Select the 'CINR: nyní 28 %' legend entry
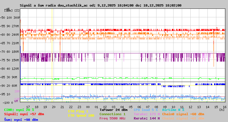The height and width of the screenshot is (122, 228). click(x=19, y=110)
